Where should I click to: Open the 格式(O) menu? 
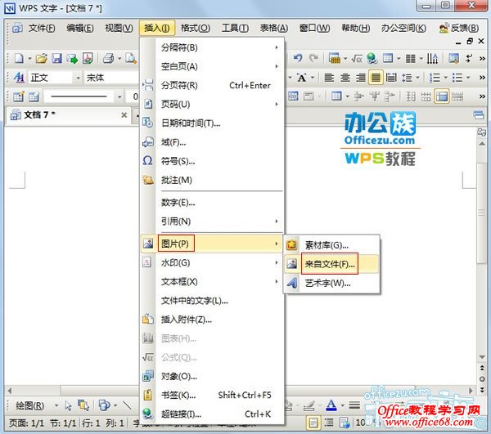click(x=196, y=28)
